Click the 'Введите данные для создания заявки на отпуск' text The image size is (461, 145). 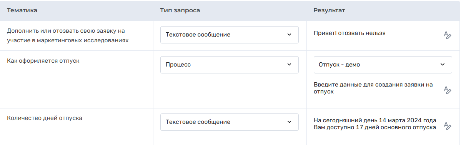click(373, 88)
